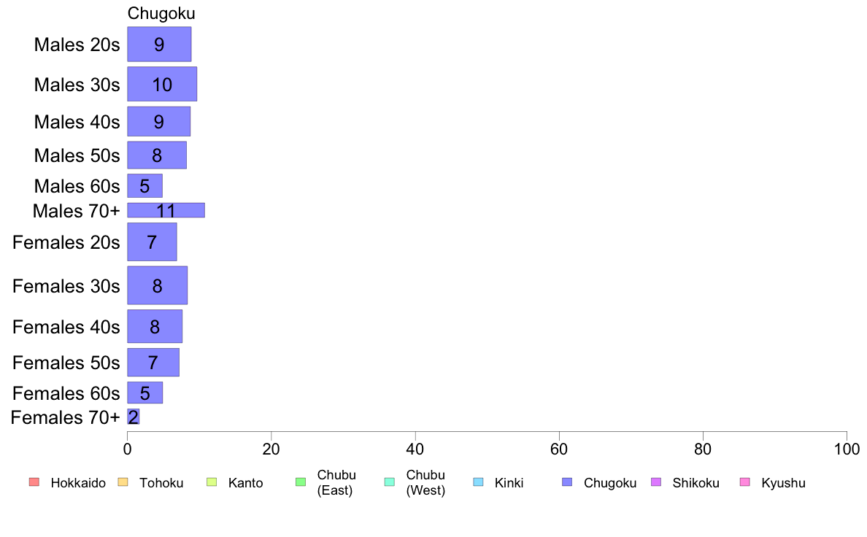
Task: Select the Males 60s bar
Action: click(x=145, y=186)
